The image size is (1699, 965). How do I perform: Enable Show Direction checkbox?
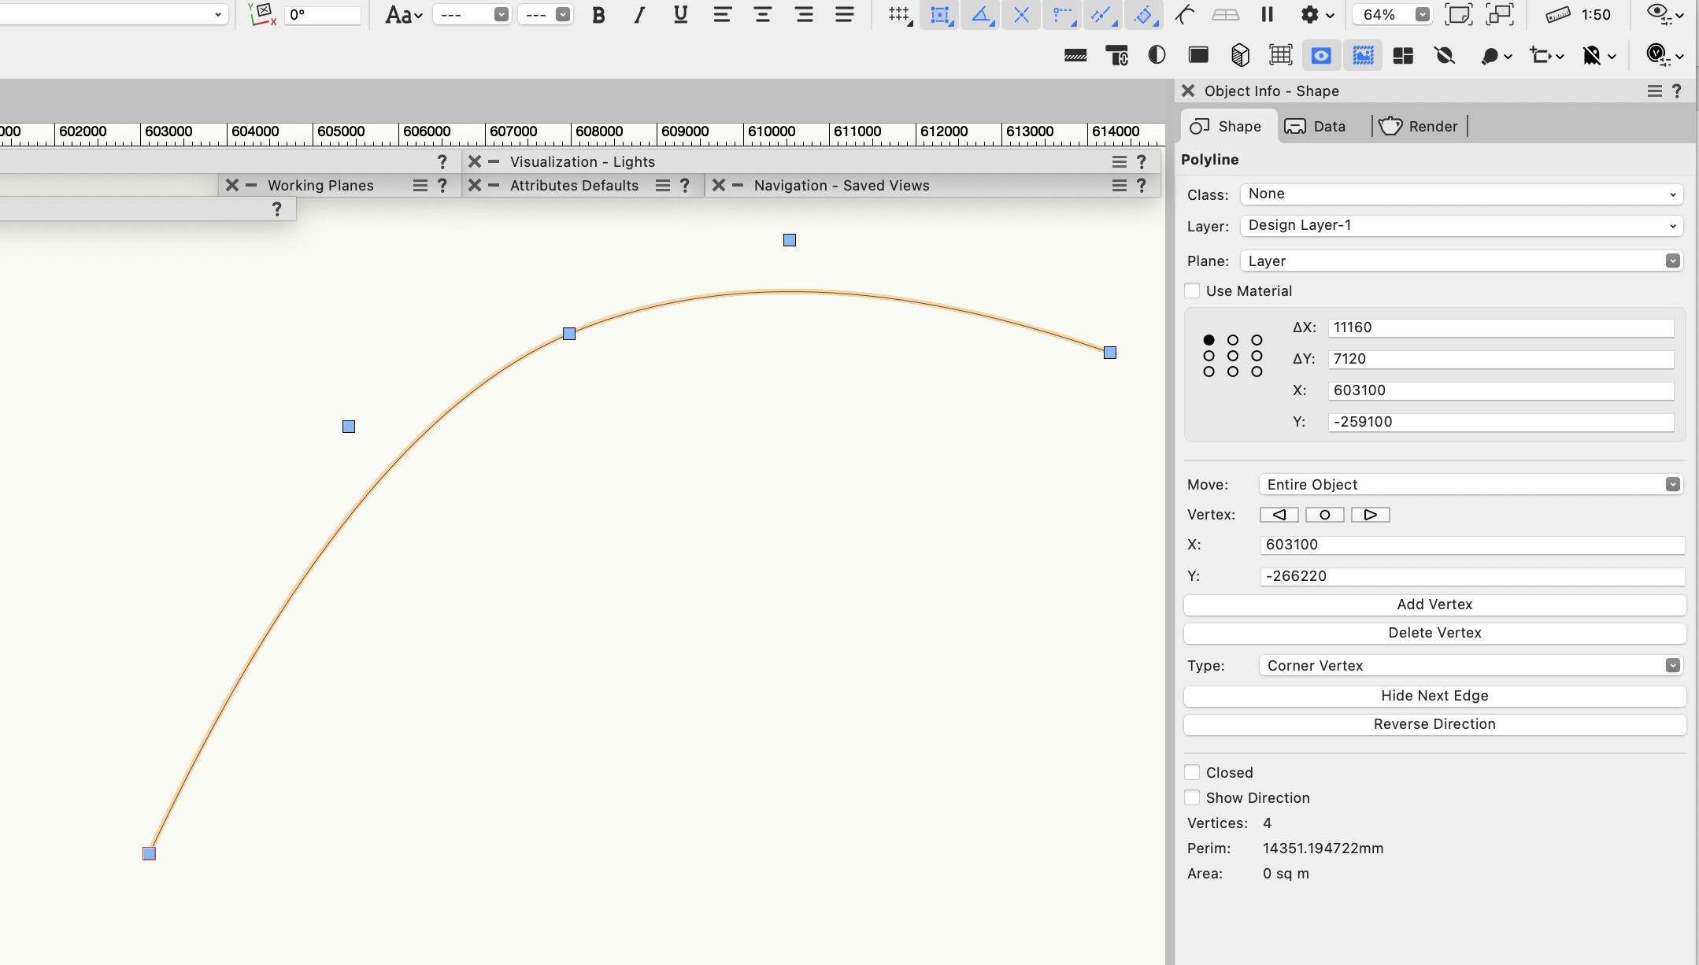(1193, 797)
